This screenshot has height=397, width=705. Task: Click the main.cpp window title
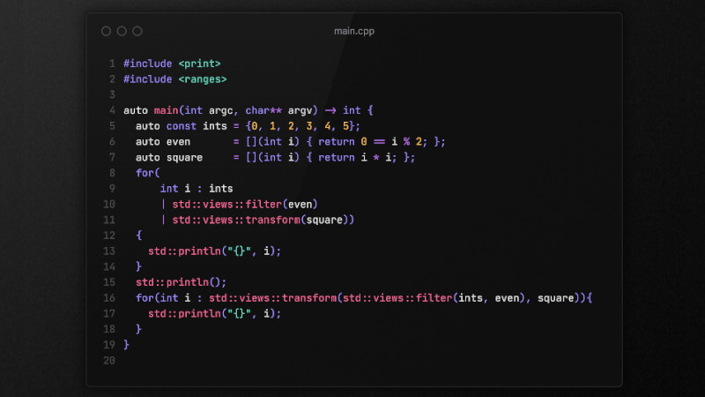tap(353, 32)
